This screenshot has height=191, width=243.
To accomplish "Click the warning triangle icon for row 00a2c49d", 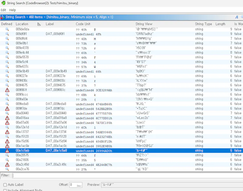I will [x=7, y=165].
